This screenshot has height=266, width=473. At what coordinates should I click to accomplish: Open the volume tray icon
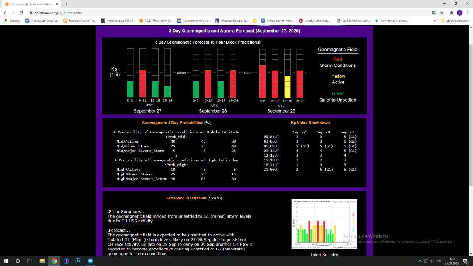[x=432, y=261]
